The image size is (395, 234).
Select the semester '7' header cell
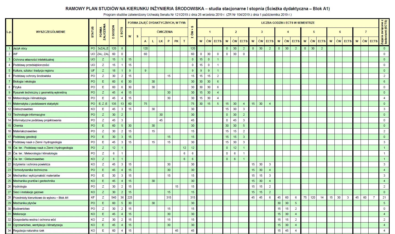(x=366, y=32)
